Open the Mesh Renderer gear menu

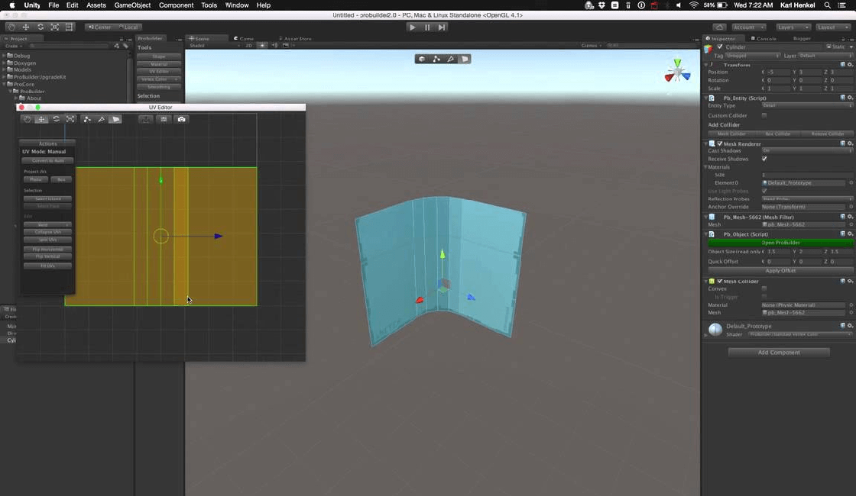[x=850, y=143]
